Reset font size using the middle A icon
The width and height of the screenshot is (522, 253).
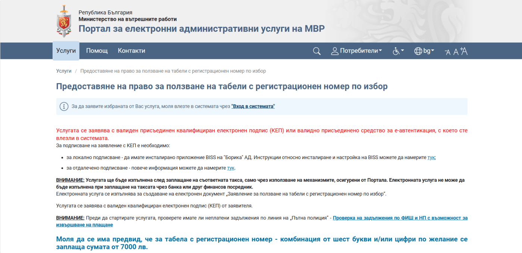455,51
